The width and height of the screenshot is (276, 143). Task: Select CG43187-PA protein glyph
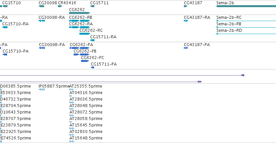pyautogui.click(x=186, y=48)
